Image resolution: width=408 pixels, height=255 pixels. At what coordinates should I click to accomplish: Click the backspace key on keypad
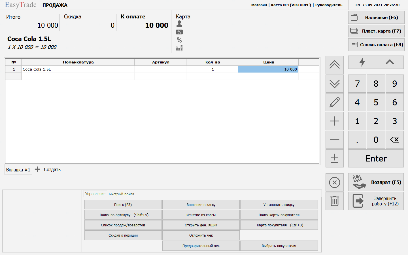395,140
